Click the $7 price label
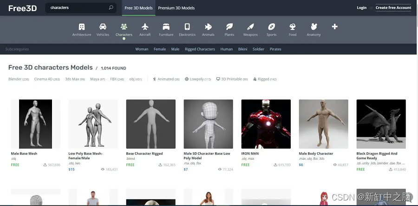This screenshot has height=206, width=418. (x=185, y=169)
